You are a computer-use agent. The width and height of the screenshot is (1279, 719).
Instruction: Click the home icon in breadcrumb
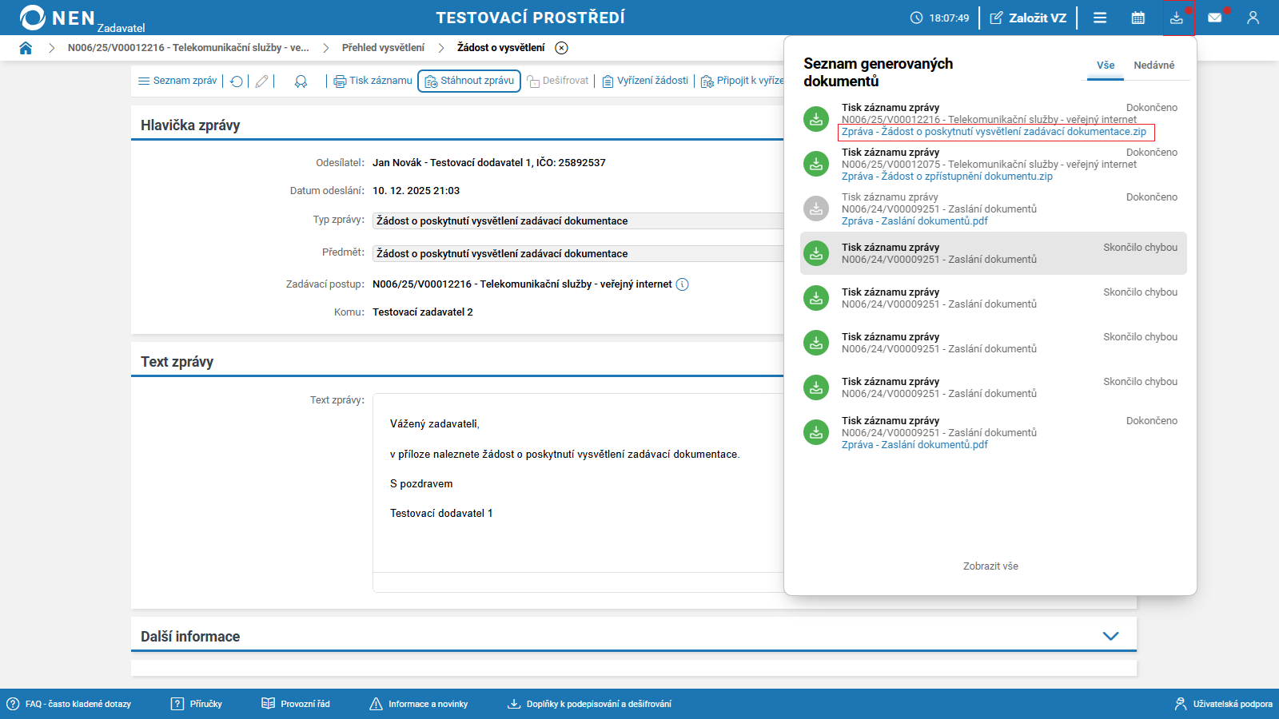26,48
